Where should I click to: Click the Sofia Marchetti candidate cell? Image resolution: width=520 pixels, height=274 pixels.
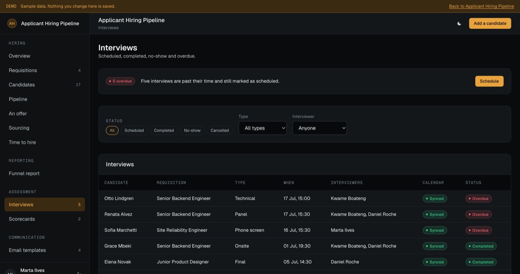tap(120, 230)
